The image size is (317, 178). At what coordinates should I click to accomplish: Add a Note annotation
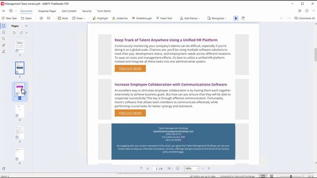(63, 18)
